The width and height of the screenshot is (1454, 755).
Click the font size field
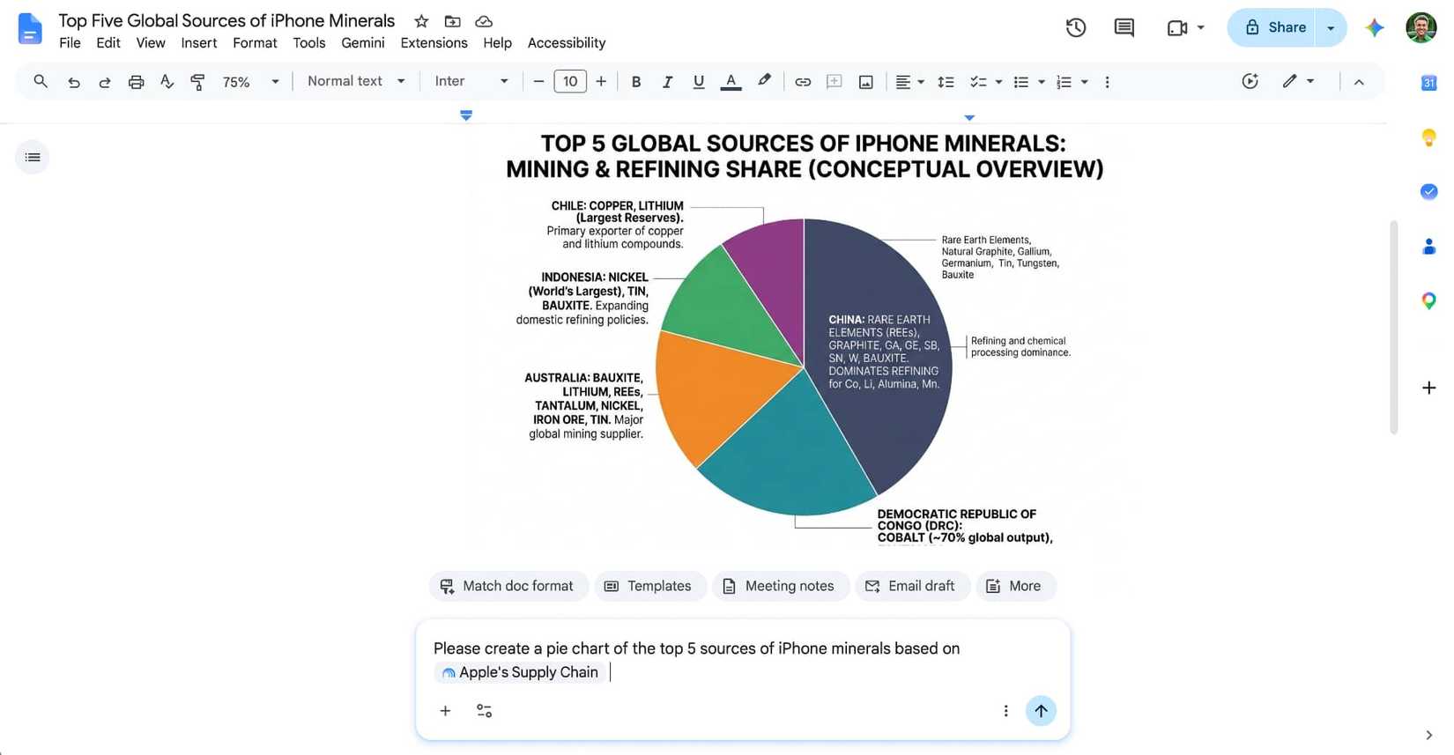pos(570,82)
